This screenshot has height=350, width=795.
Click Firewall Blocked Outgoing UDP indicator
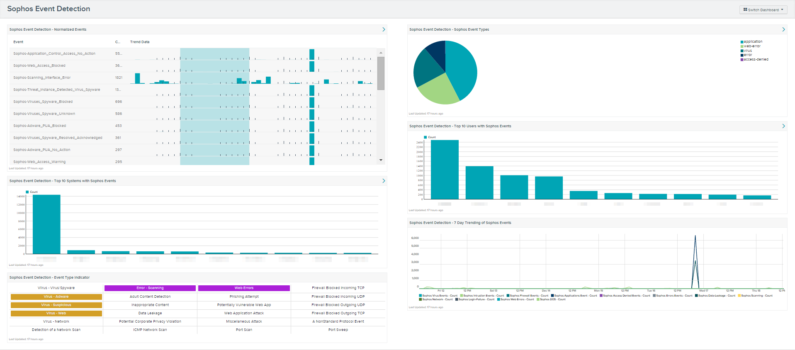coord(338,305)
